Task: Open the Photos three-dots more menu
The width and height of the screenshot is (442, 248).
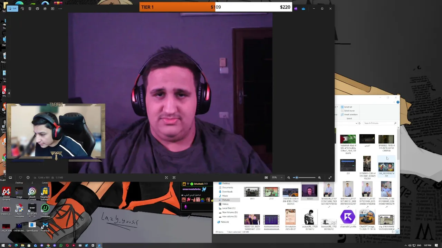Action: [x=60, y=9]
